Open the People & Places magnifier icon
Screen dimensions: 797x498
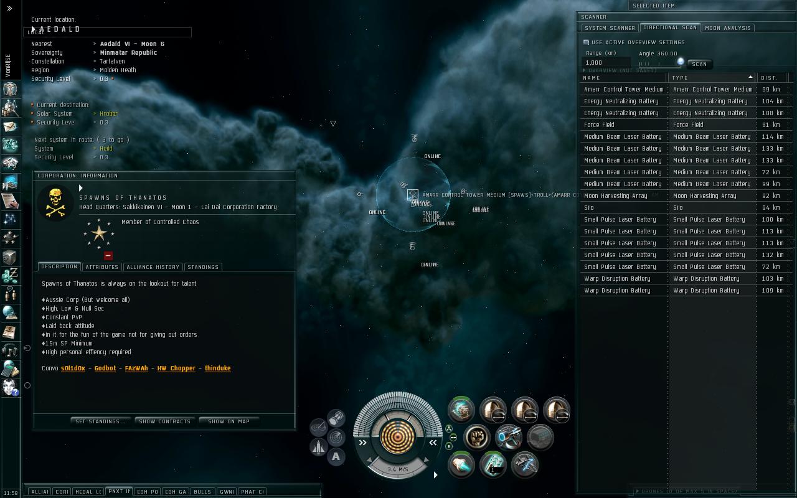(x=10, y=108)
